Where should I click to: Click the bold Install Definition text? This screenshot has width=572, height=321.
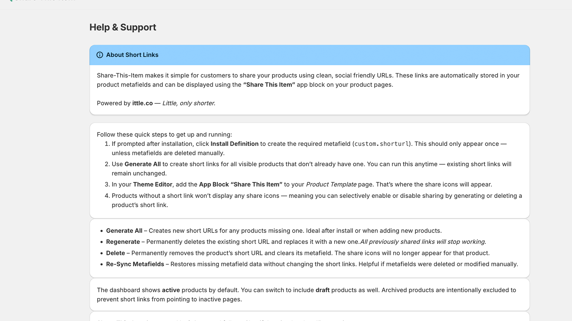234,144
